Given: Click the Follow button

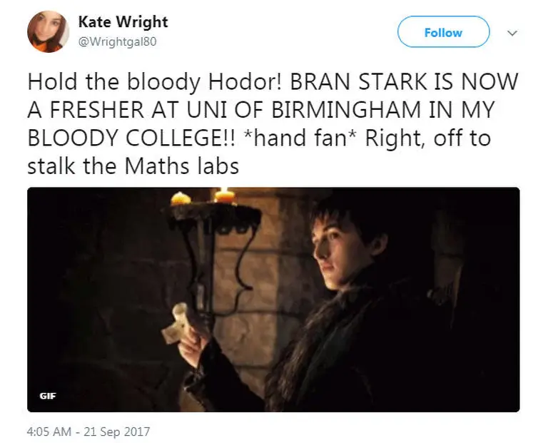Looking at the screenshot, I should click(443, 33).
